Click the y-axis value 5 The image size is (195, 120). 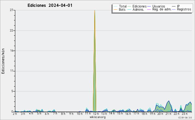12,91
